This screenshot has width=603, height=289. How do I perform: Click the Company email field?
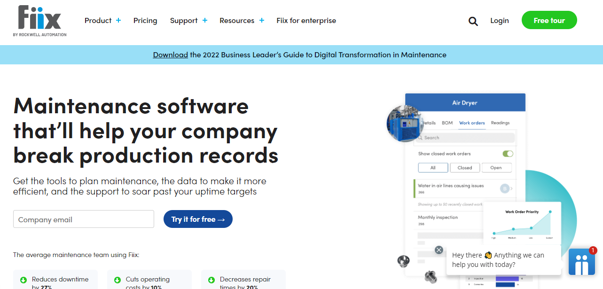(84, 219)
